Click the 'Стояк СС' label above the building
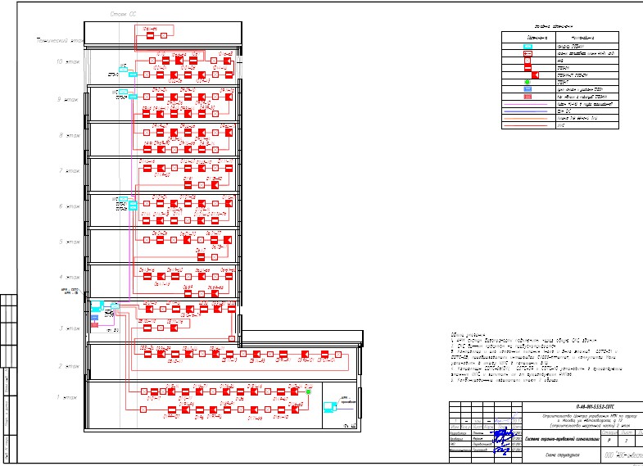This screenshot has height=466, width=643. click(x=123, y=14)
